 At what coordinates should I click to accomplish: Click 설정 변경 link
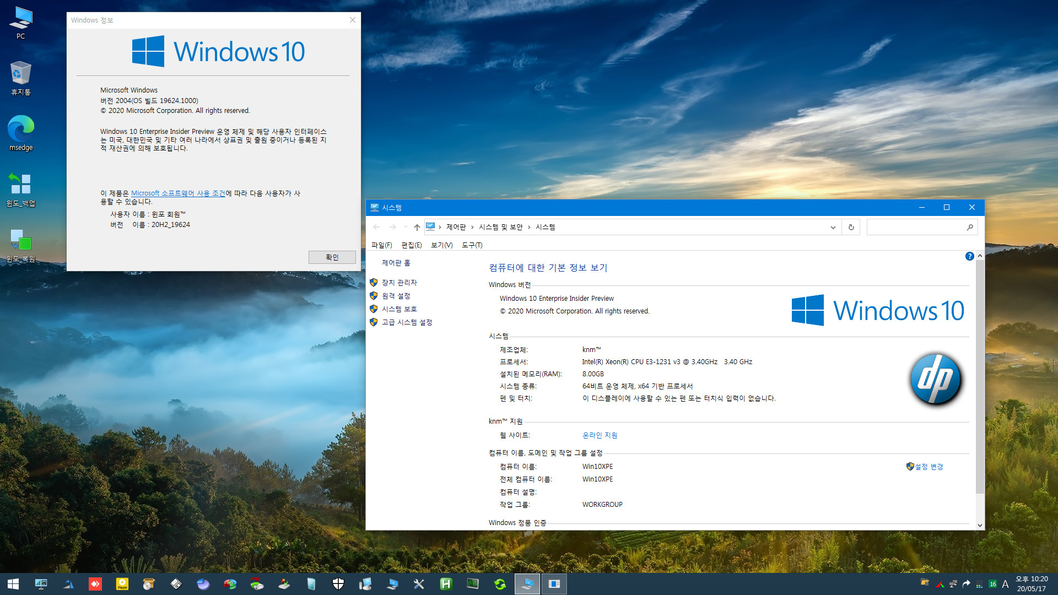pos(929,467)
